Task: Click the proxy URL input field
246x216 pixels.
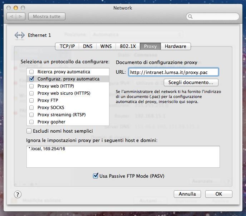Action: 173,72
